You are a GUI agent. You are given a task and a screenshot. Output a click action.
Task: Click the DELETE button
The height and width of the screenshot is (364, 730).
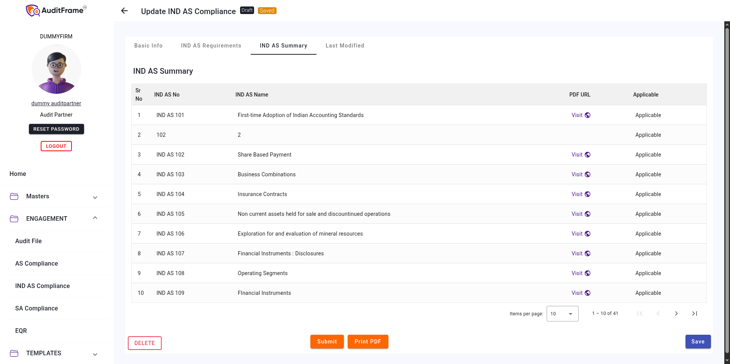(145, 343)
